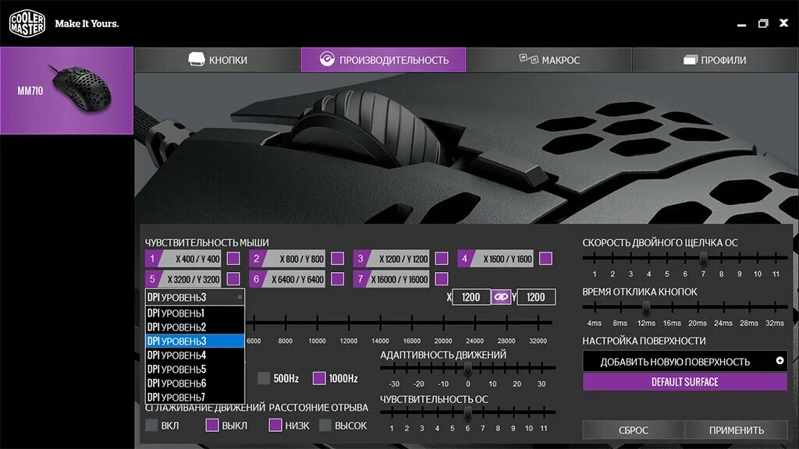
Task: Click the Сброс button
Action: 634,430
